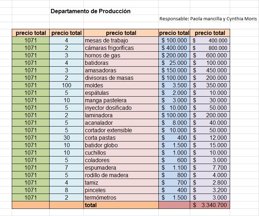Select the mesas de trabajo cell
Viewport: 259px width, 216px height.
121,40
